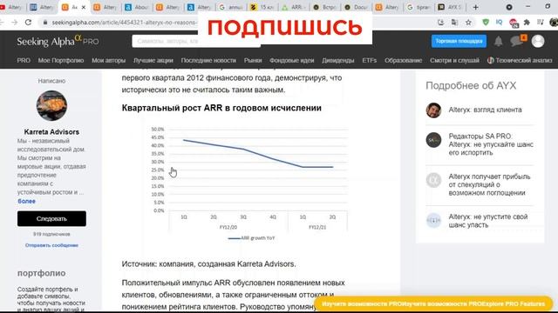Open Karreta Advisors author avatar
The height and width of the screenshot is (313, 558).
[51, 106]
